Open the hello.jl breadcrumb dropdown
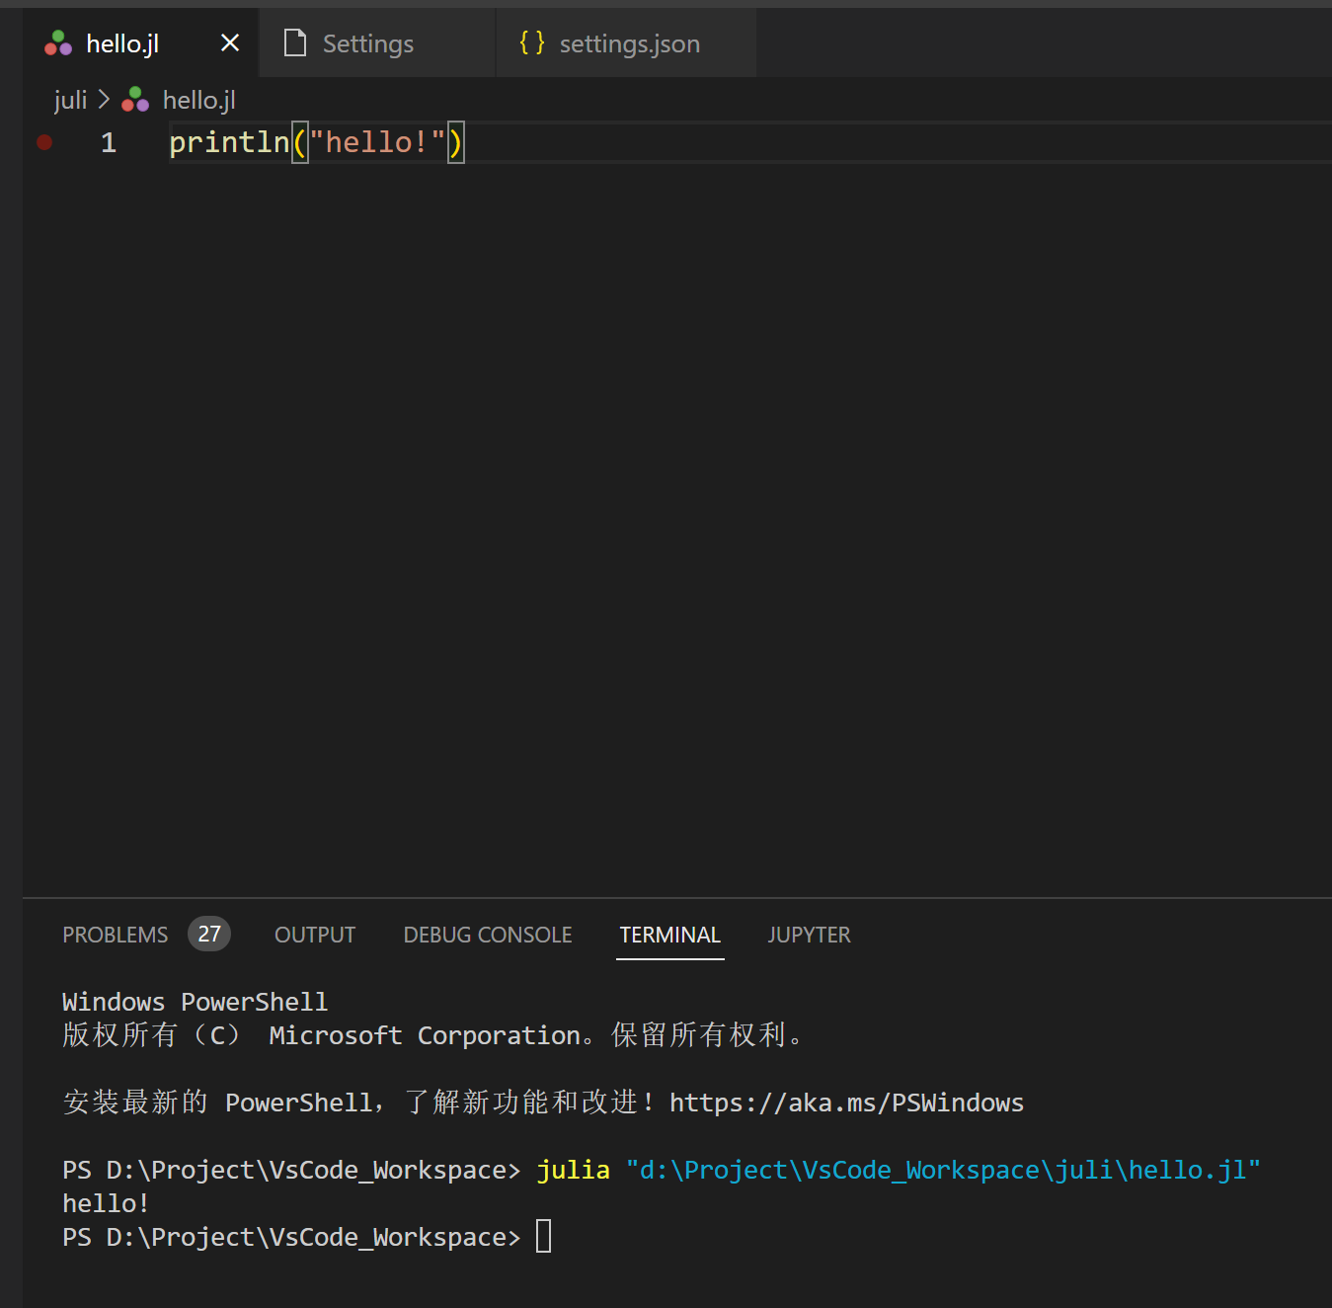1332x1308 pixels. [198, 100]
